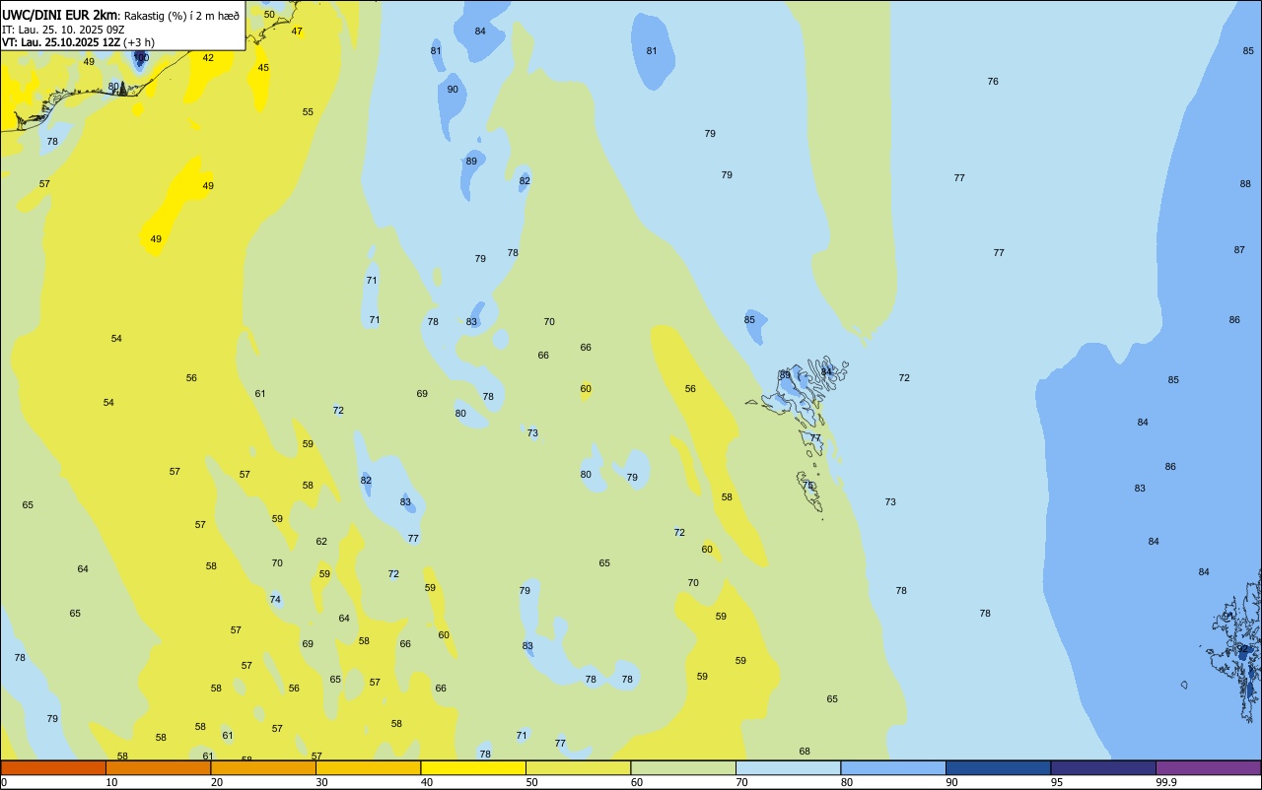This screenshot has width=1262, height=790.
Task: Click the 'Rakastig (%) í 2 m hæð' label
Action: tap(181, 16)
